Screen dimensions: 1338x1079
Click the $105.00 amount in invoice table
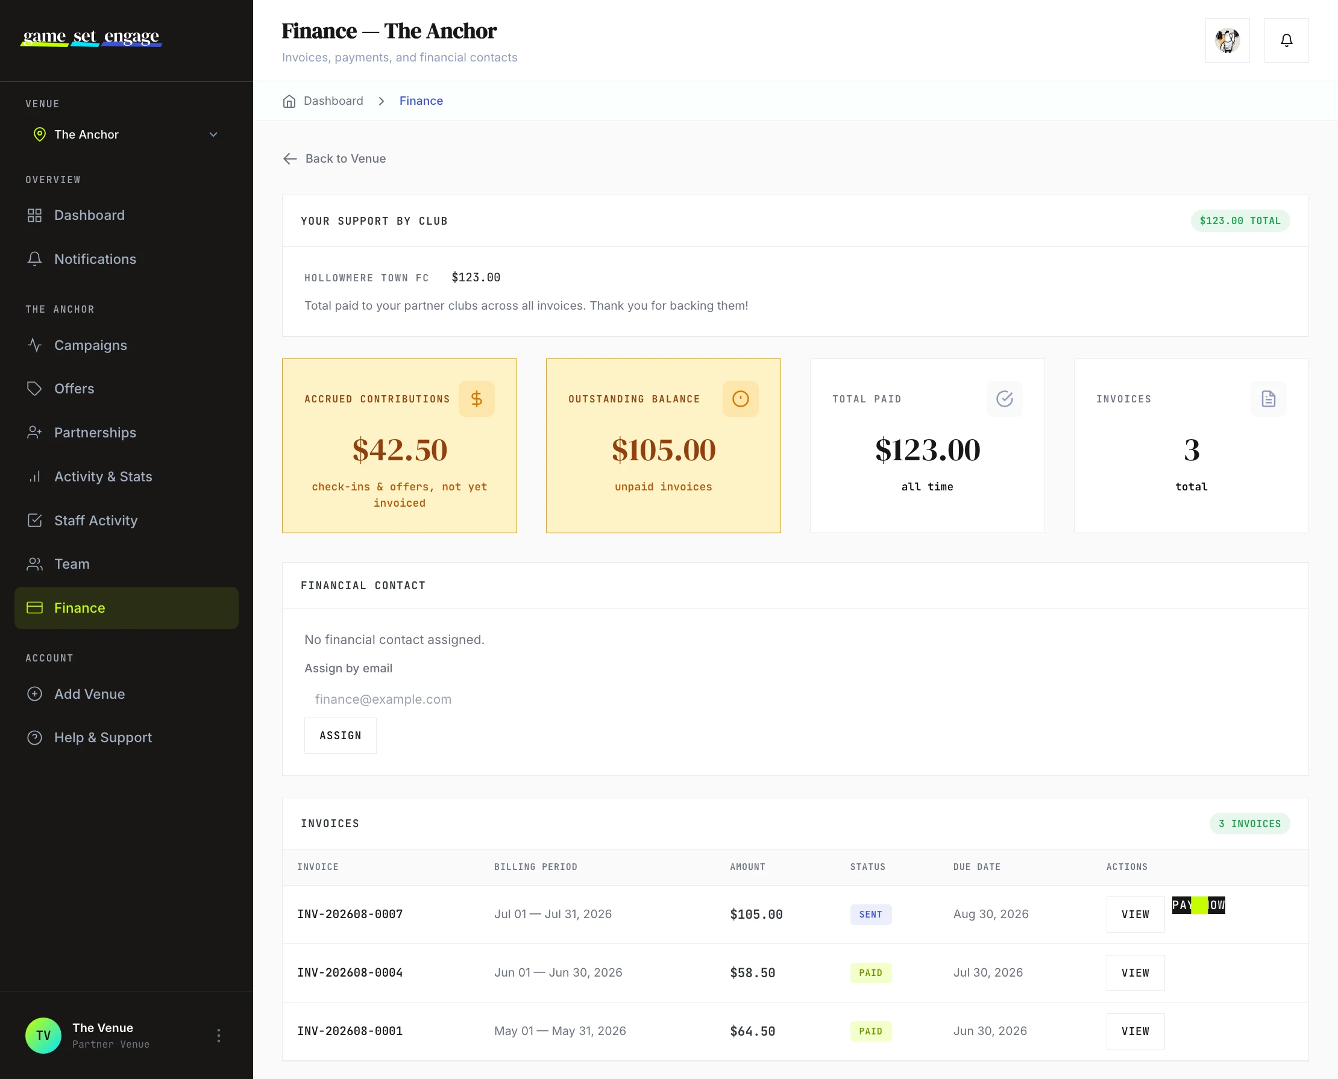[756, 915]
